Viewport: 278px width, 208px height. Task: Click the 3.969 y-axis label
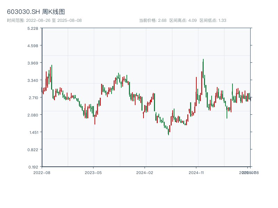point(33,63)
